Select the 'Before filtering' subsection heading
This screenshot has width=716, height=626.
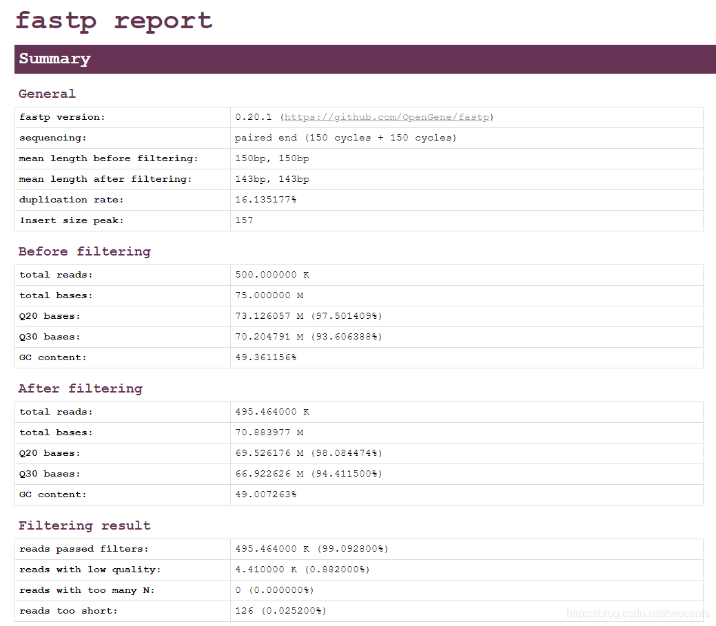click(85, 251)
